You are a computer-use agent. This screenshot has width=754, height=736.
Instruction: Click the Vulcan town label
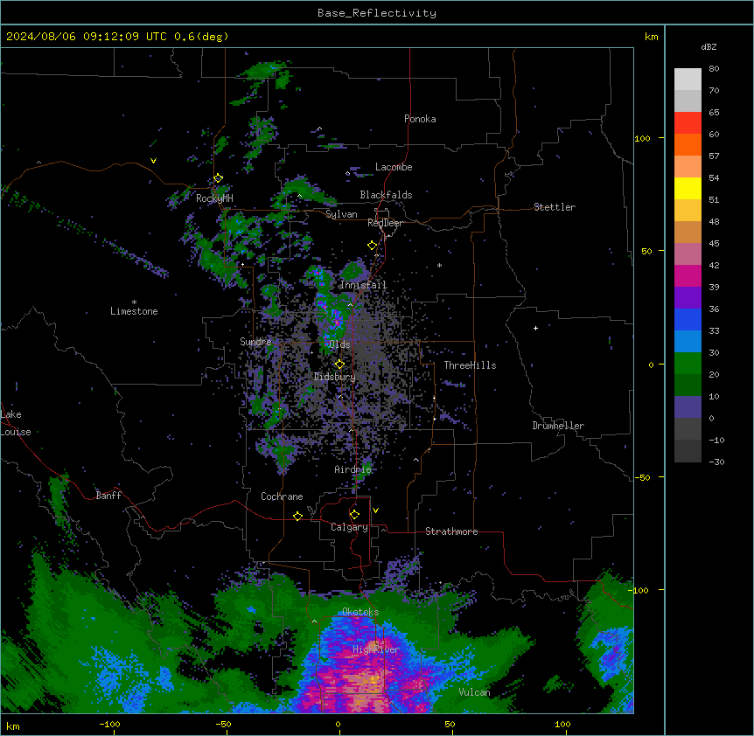click(x=474, y=691)
